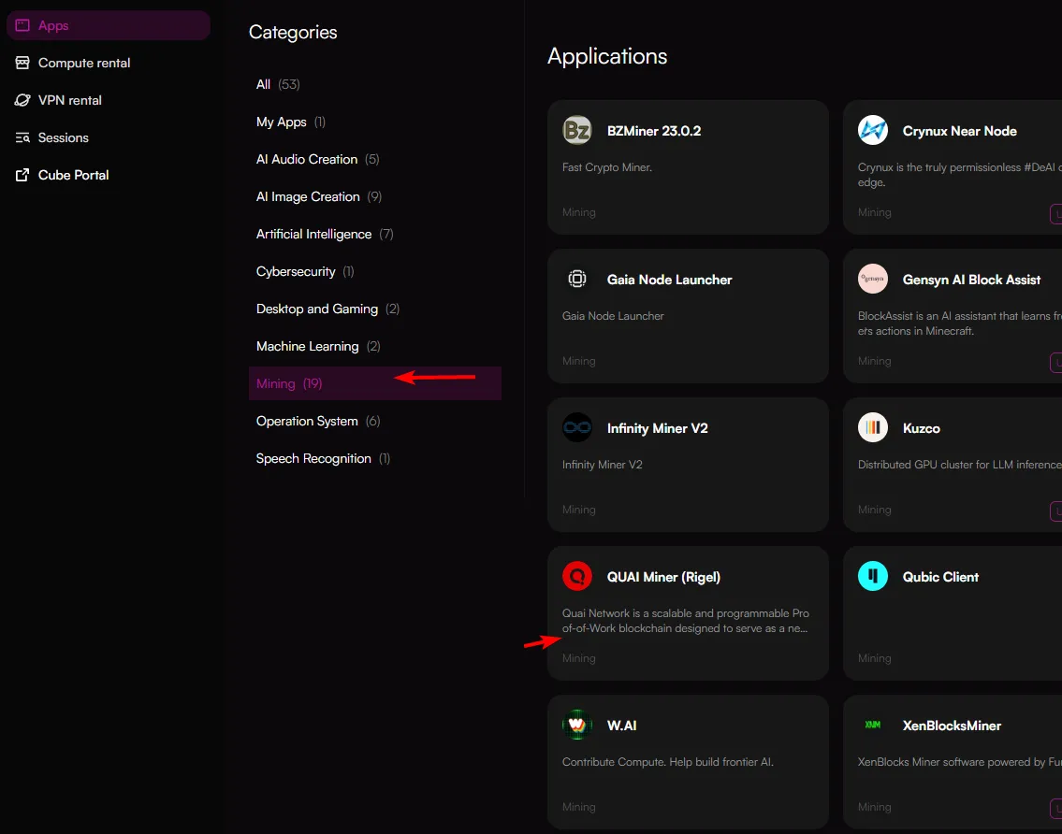Click the Cube Portal external link icon

point(22,175)
